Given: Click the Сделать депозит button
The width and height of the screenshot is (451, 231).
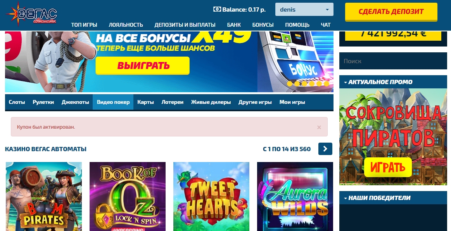Looking at the screenshot, I should click(x=391, y=12).
